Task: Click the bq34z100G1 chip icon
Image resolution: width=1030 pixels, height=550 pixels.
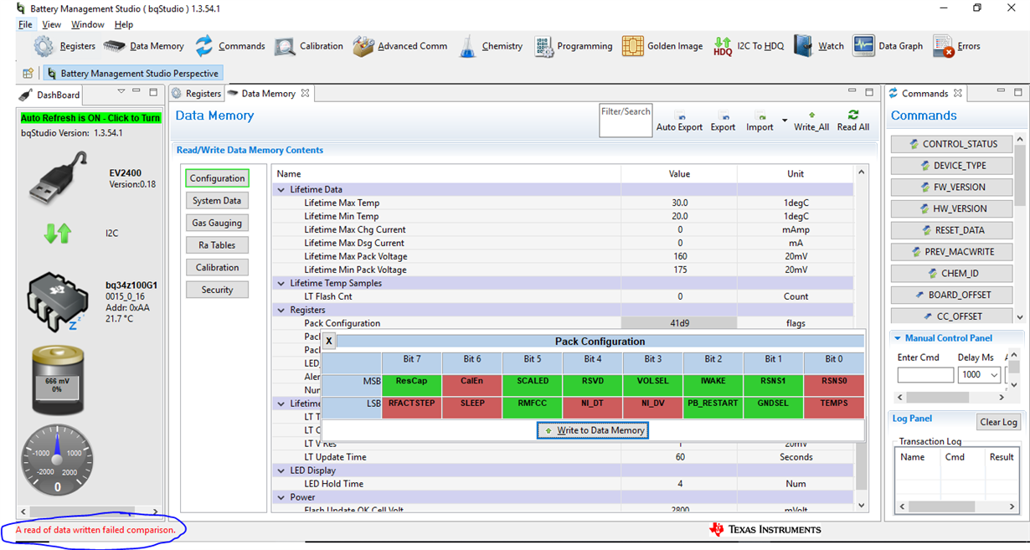Action: (56, 301)
